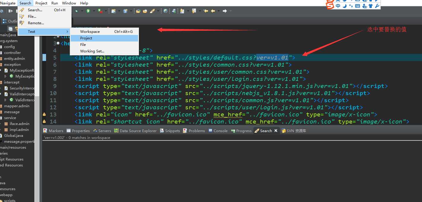
Task: Open dropdown beside search flashlight toolbar icon
Action: (x=158, y=11)
